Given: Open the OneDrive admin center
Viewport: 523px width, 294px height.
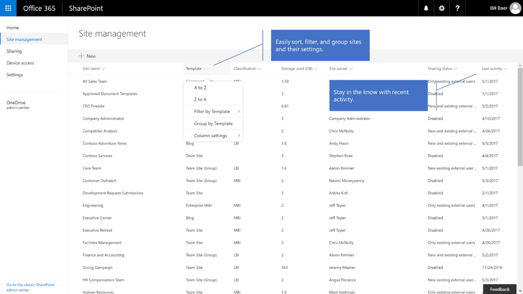Looking at the screenshot, I should point(18,105).
